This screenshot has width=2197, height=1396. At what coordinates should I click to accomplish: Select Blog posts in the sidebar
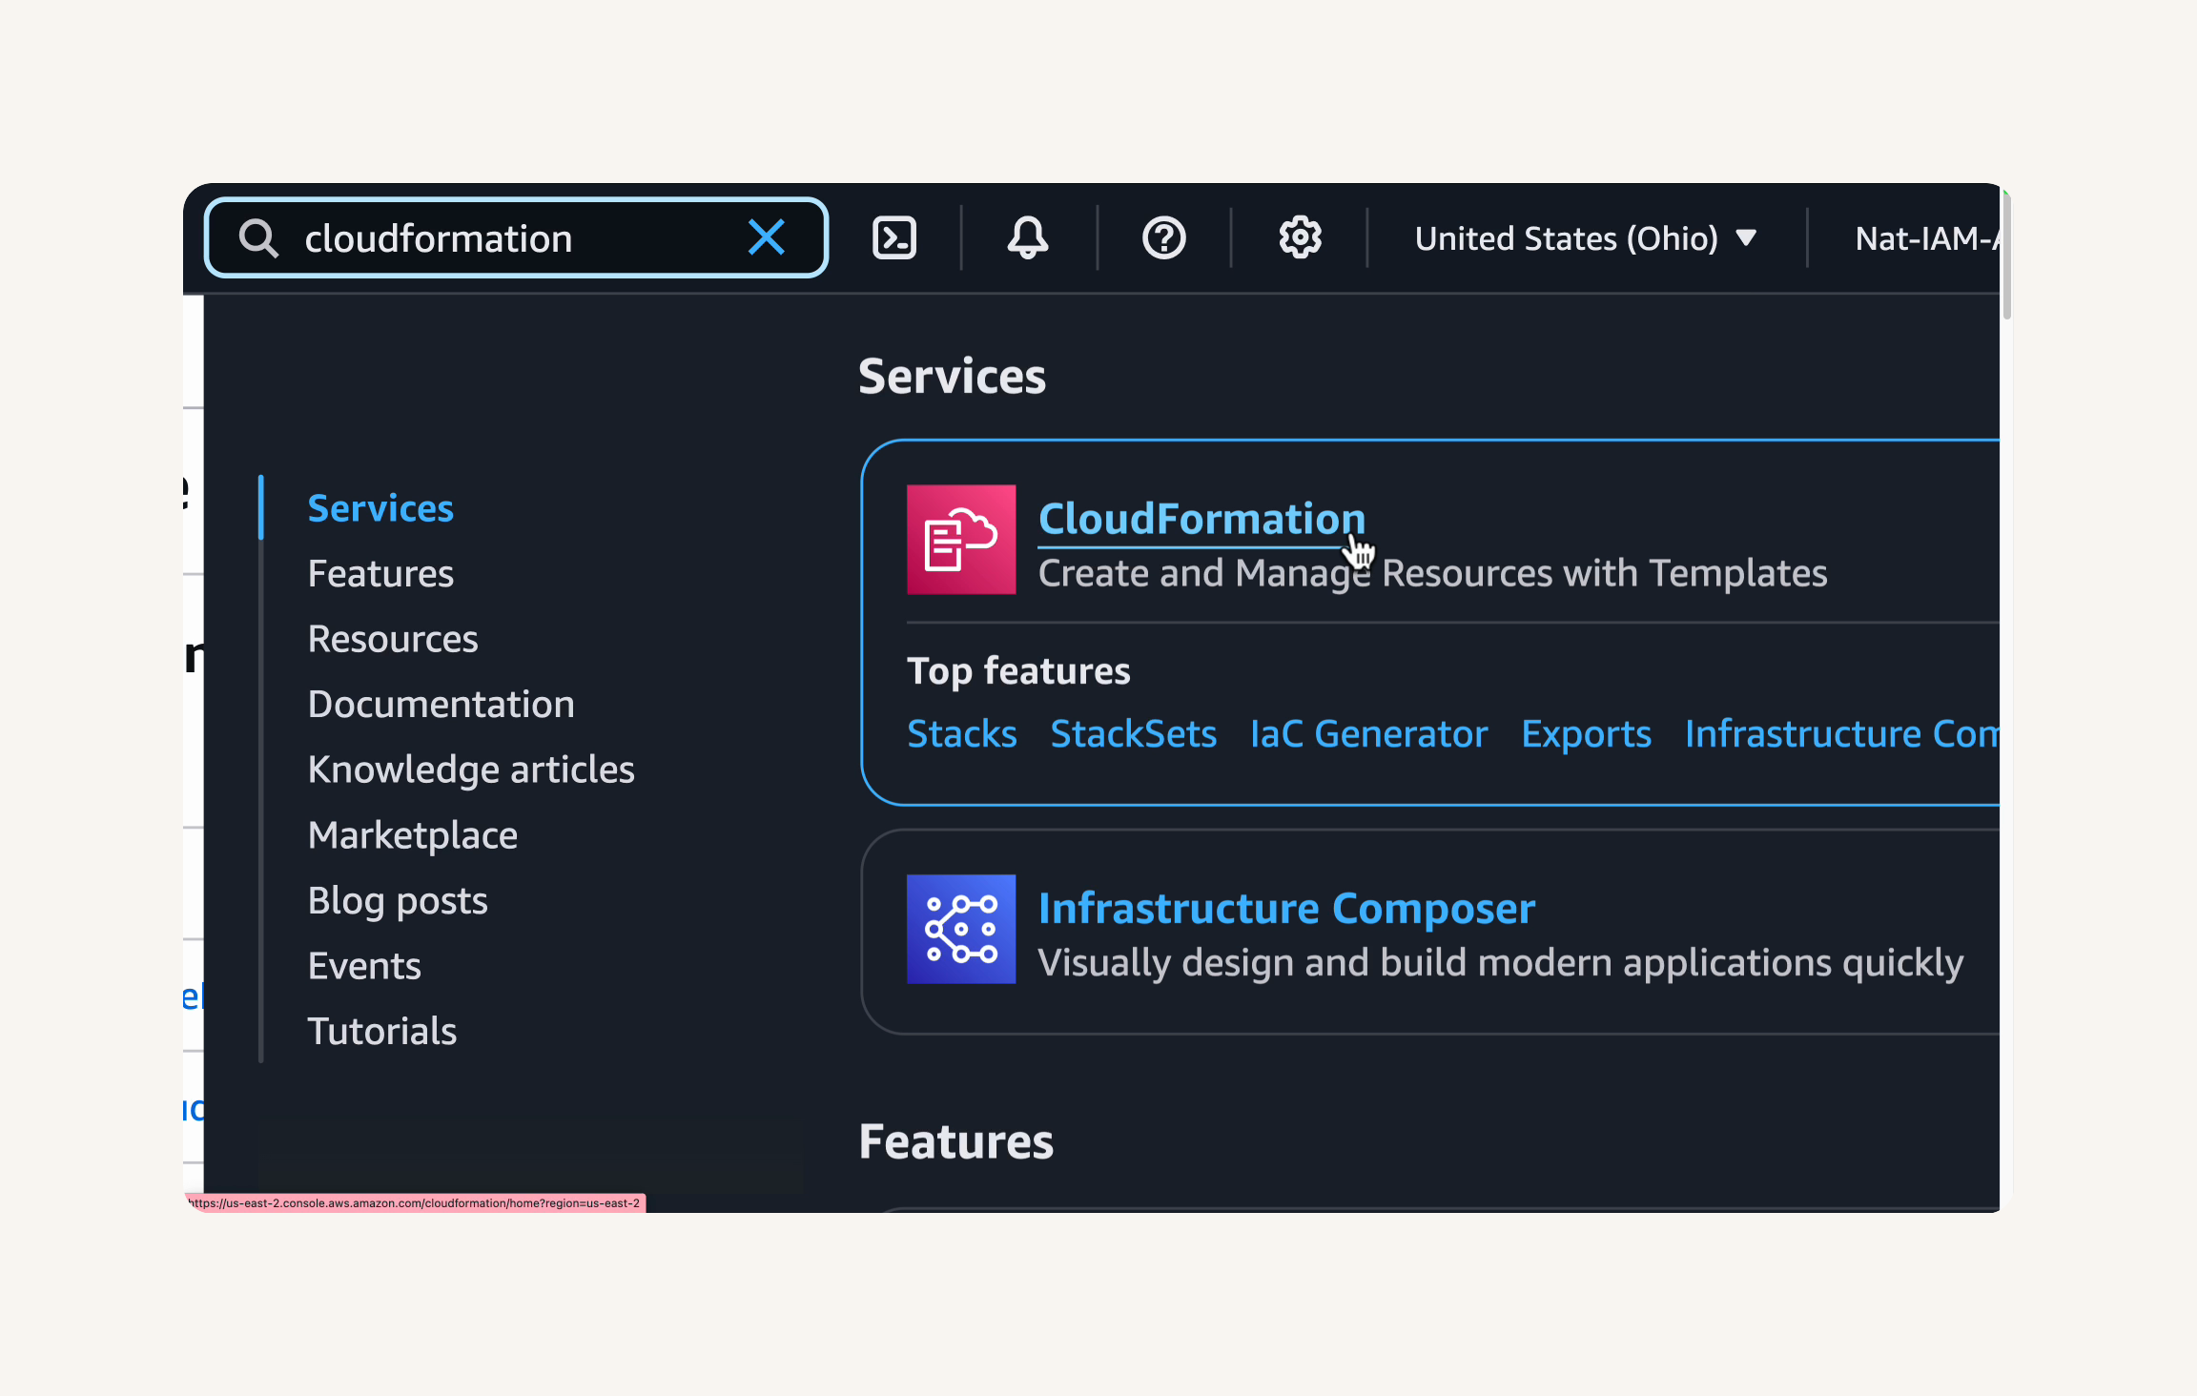click(x=398, y=901)
